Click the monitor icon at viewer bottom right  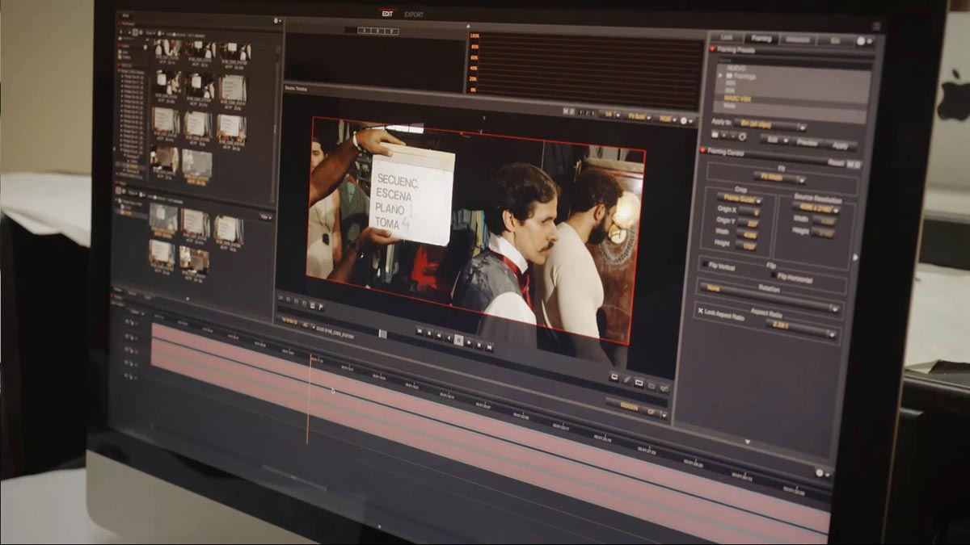pos(613,377)
